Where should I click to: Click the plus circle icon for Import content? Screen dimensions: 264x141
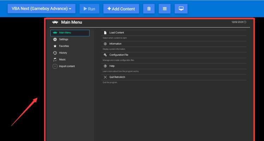point(55,66)
